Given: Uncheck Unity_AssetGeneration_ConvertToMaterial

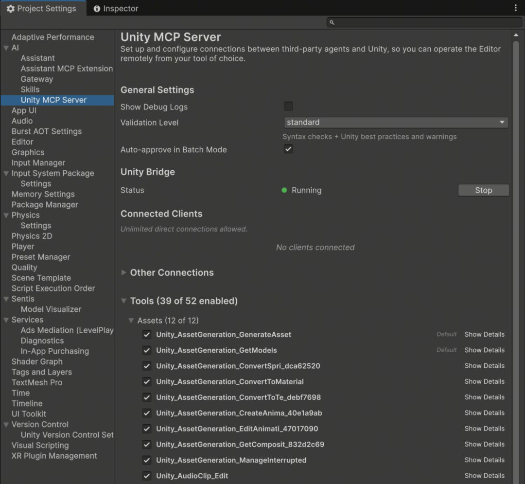Looking at the screenshot, I should [x=147, y=381].
